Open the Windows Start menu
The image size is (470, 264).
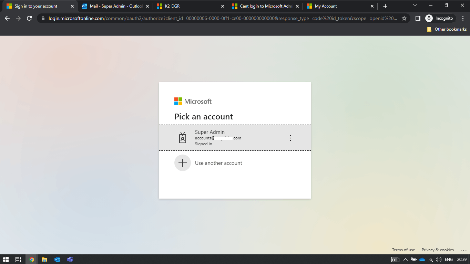(x=6, y=259)
